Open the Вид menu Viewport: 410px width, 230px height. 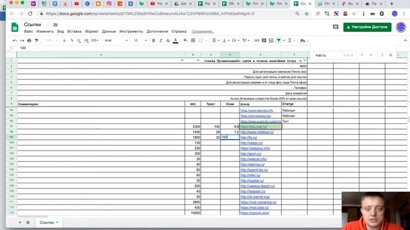(x=60, y=31)
